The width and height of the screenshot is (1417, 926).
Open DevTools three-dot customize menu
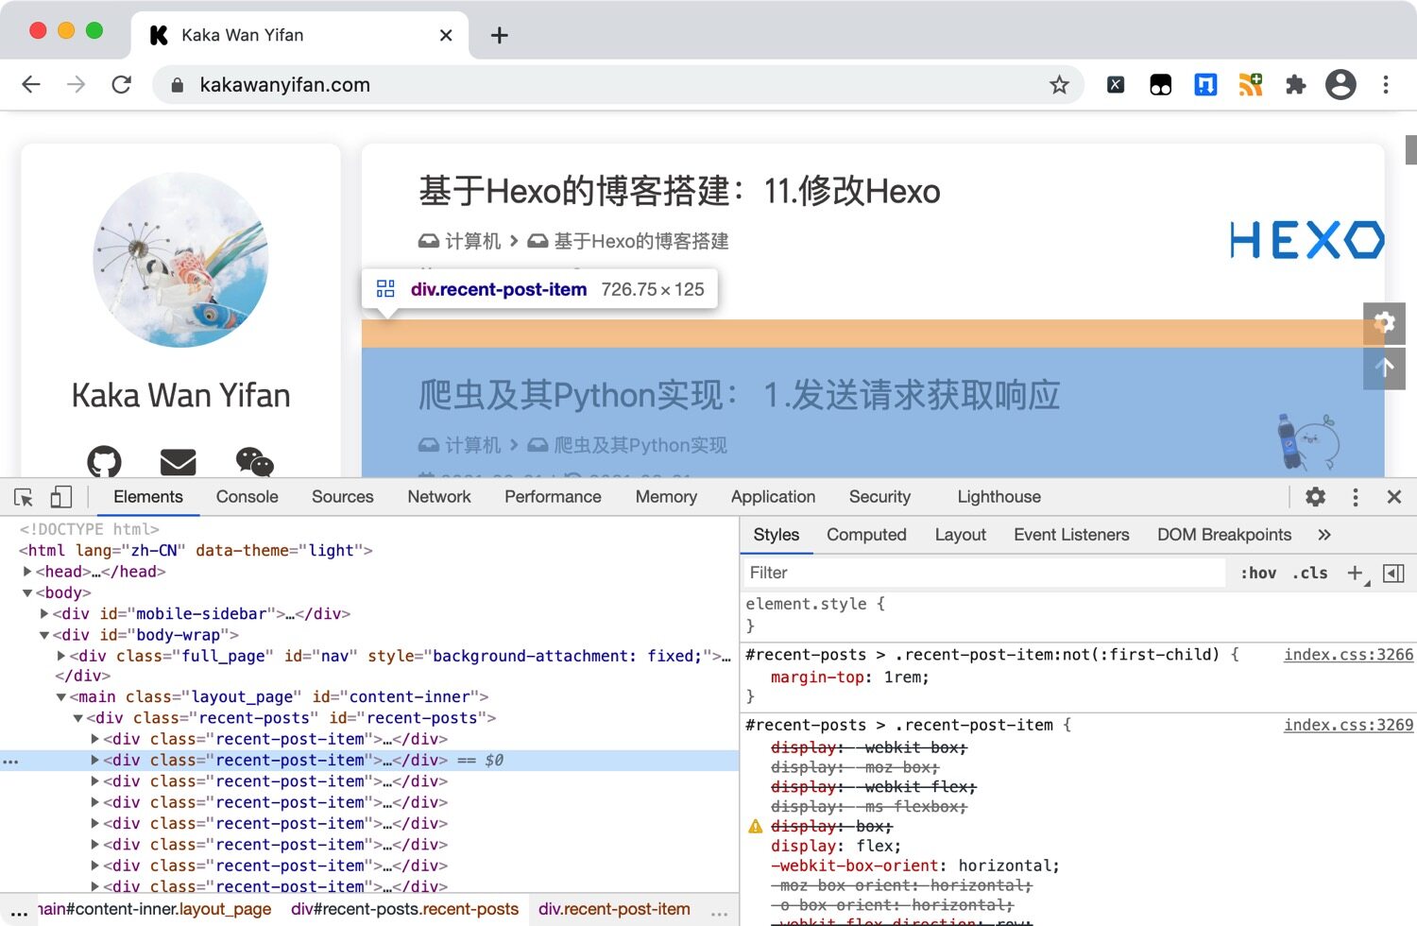[x=1355, y=497]
